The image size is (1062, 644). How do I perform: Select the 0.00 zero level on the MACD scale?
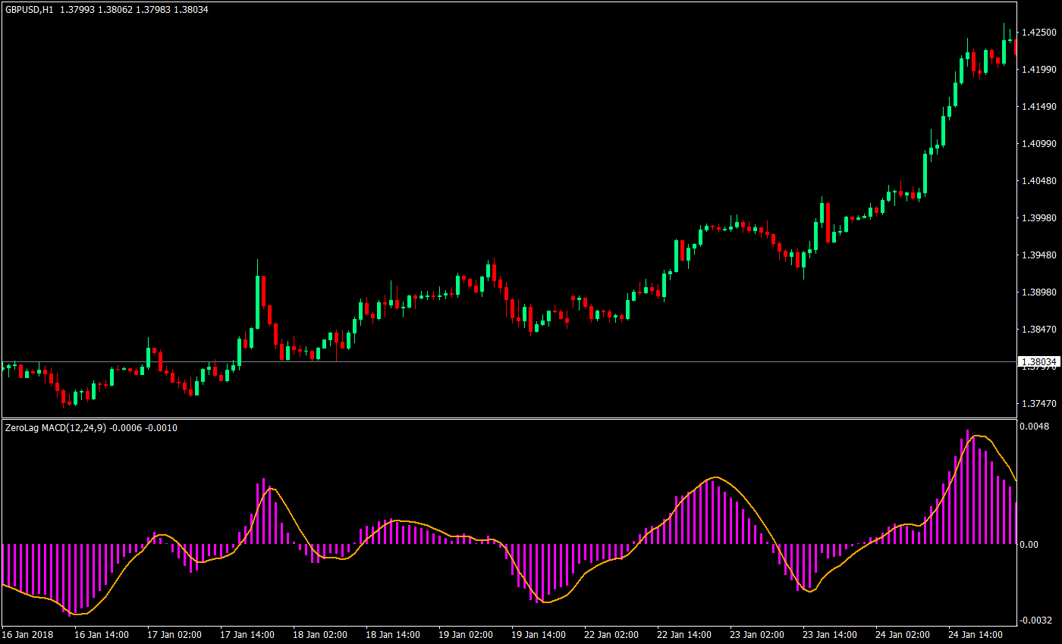point(1029,543)
